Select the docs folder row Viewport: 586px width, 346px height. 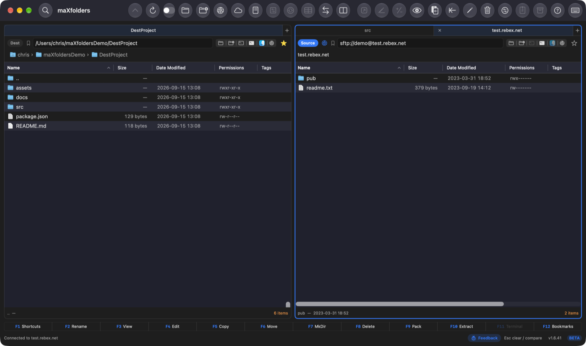coord(148,97)
